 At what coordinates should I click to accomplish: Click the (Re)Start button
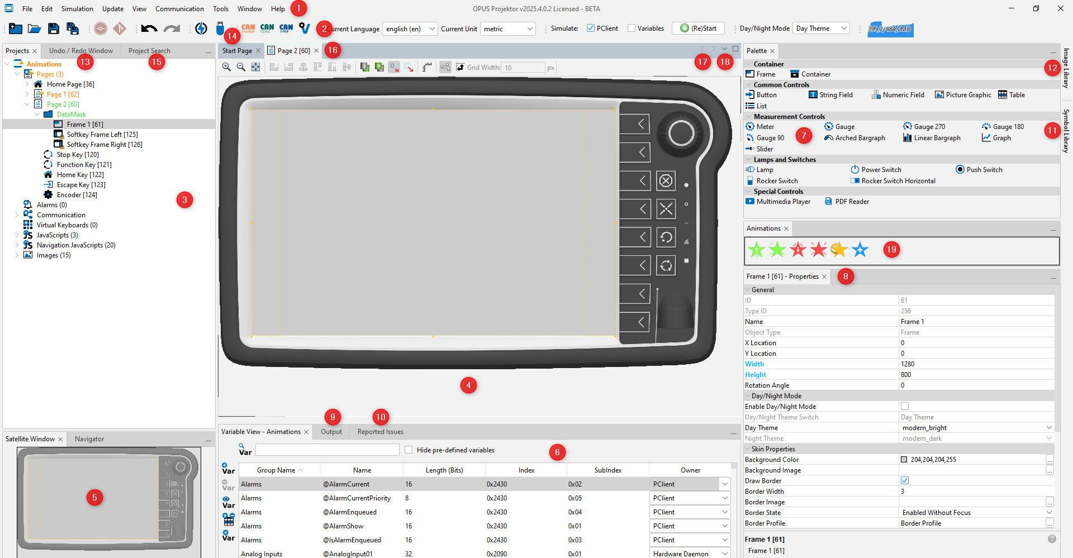point(697,28)
